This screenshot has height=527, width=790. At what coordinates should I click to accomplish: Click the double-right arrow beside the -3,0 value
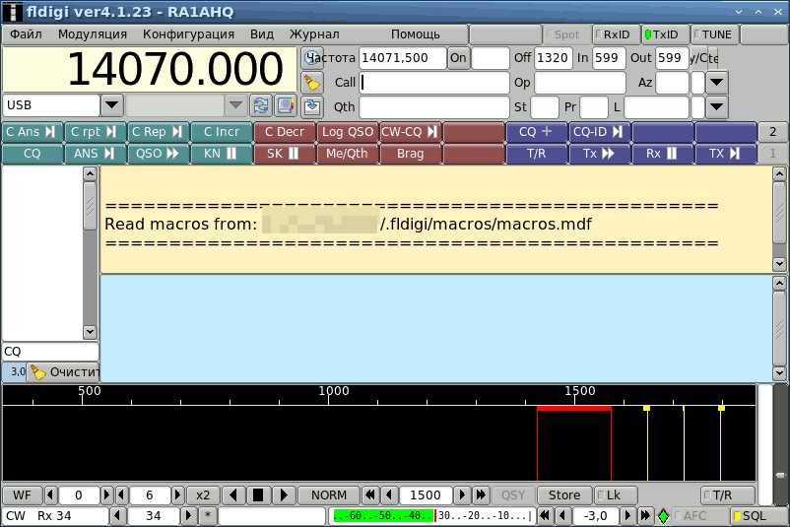645,516
